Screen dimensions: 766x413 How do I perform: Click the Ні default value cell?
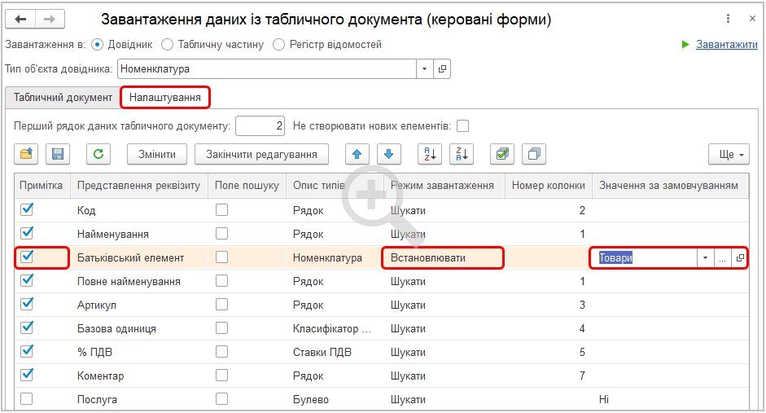[x=604, y=399]
